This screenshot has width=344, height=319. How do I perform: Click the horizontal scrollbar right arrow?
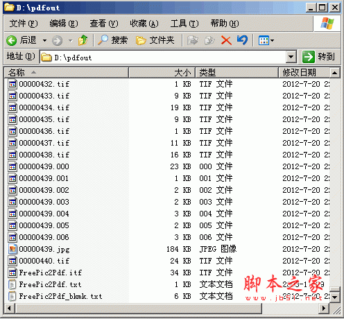click(324, 309)
